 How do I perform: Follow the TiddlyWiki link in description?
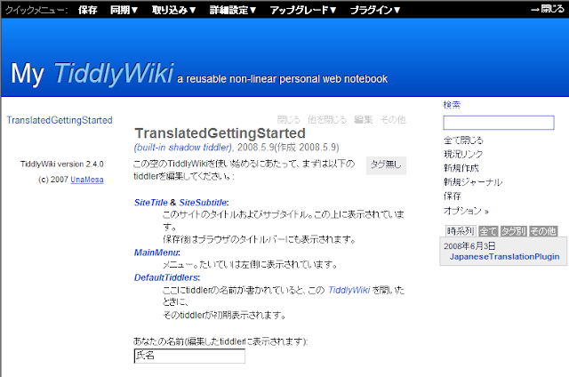click(x=349, y=290)
